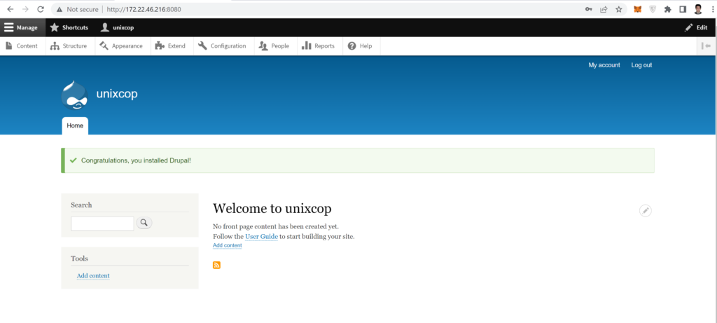The height and width of the screenshot is (323, 717).
Task: Open the Configuration admin menu
Action: click(x=222, y=46)
